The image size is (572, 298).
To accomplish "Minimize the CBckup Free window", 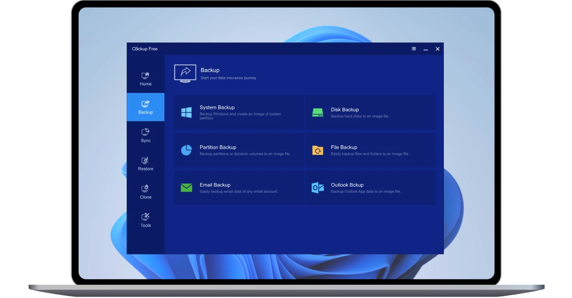I will (x=426, y=49).
